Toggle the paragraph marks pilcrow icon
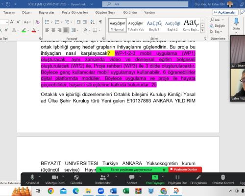Viewport: 245px width, 196px height. click(x=100, y=22)
